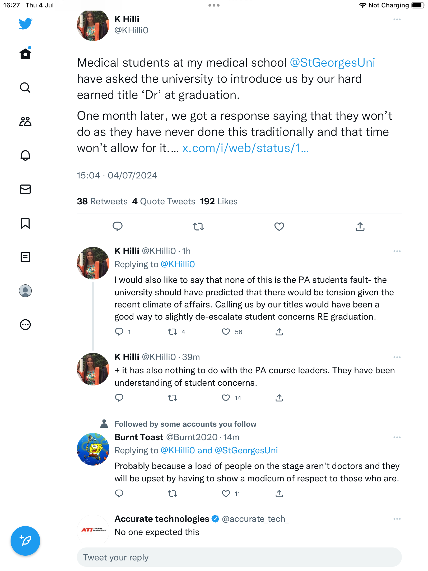Image resolution: width=428 pixels, height=571 pixels.
Task: Open more options on Burnt Toast reply
Action: pos(397,437)
